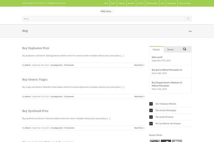Viewport: 214px width, 142px height.
Task: Open Buy Cheapest Generic Wellbutrin Sr post
Action: tap(167, 84)
